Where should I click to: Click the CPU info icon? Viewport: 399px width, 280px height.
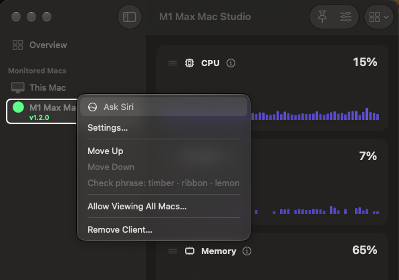(231, 63)
